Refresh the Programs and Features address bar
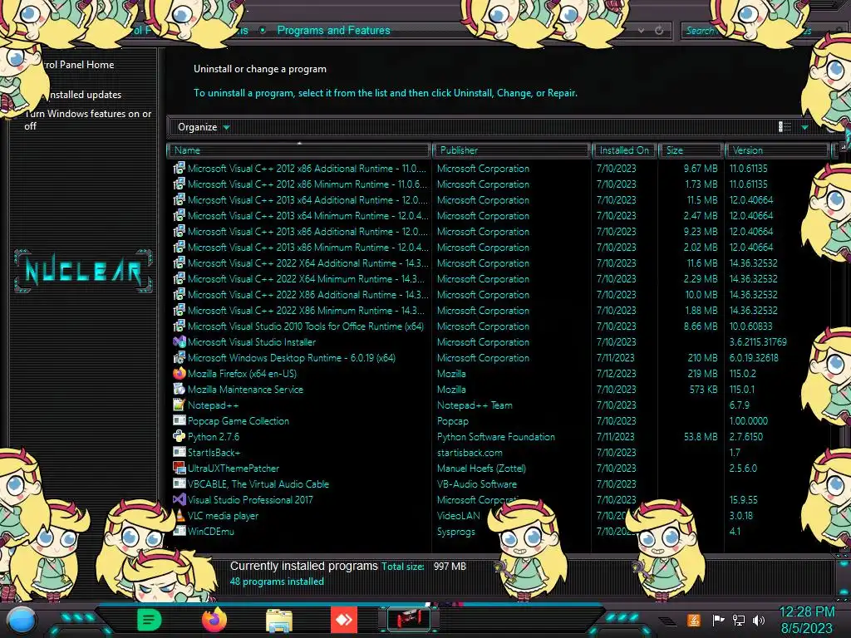The width and height of the screenshot is (851, 638). coord(659,31)
